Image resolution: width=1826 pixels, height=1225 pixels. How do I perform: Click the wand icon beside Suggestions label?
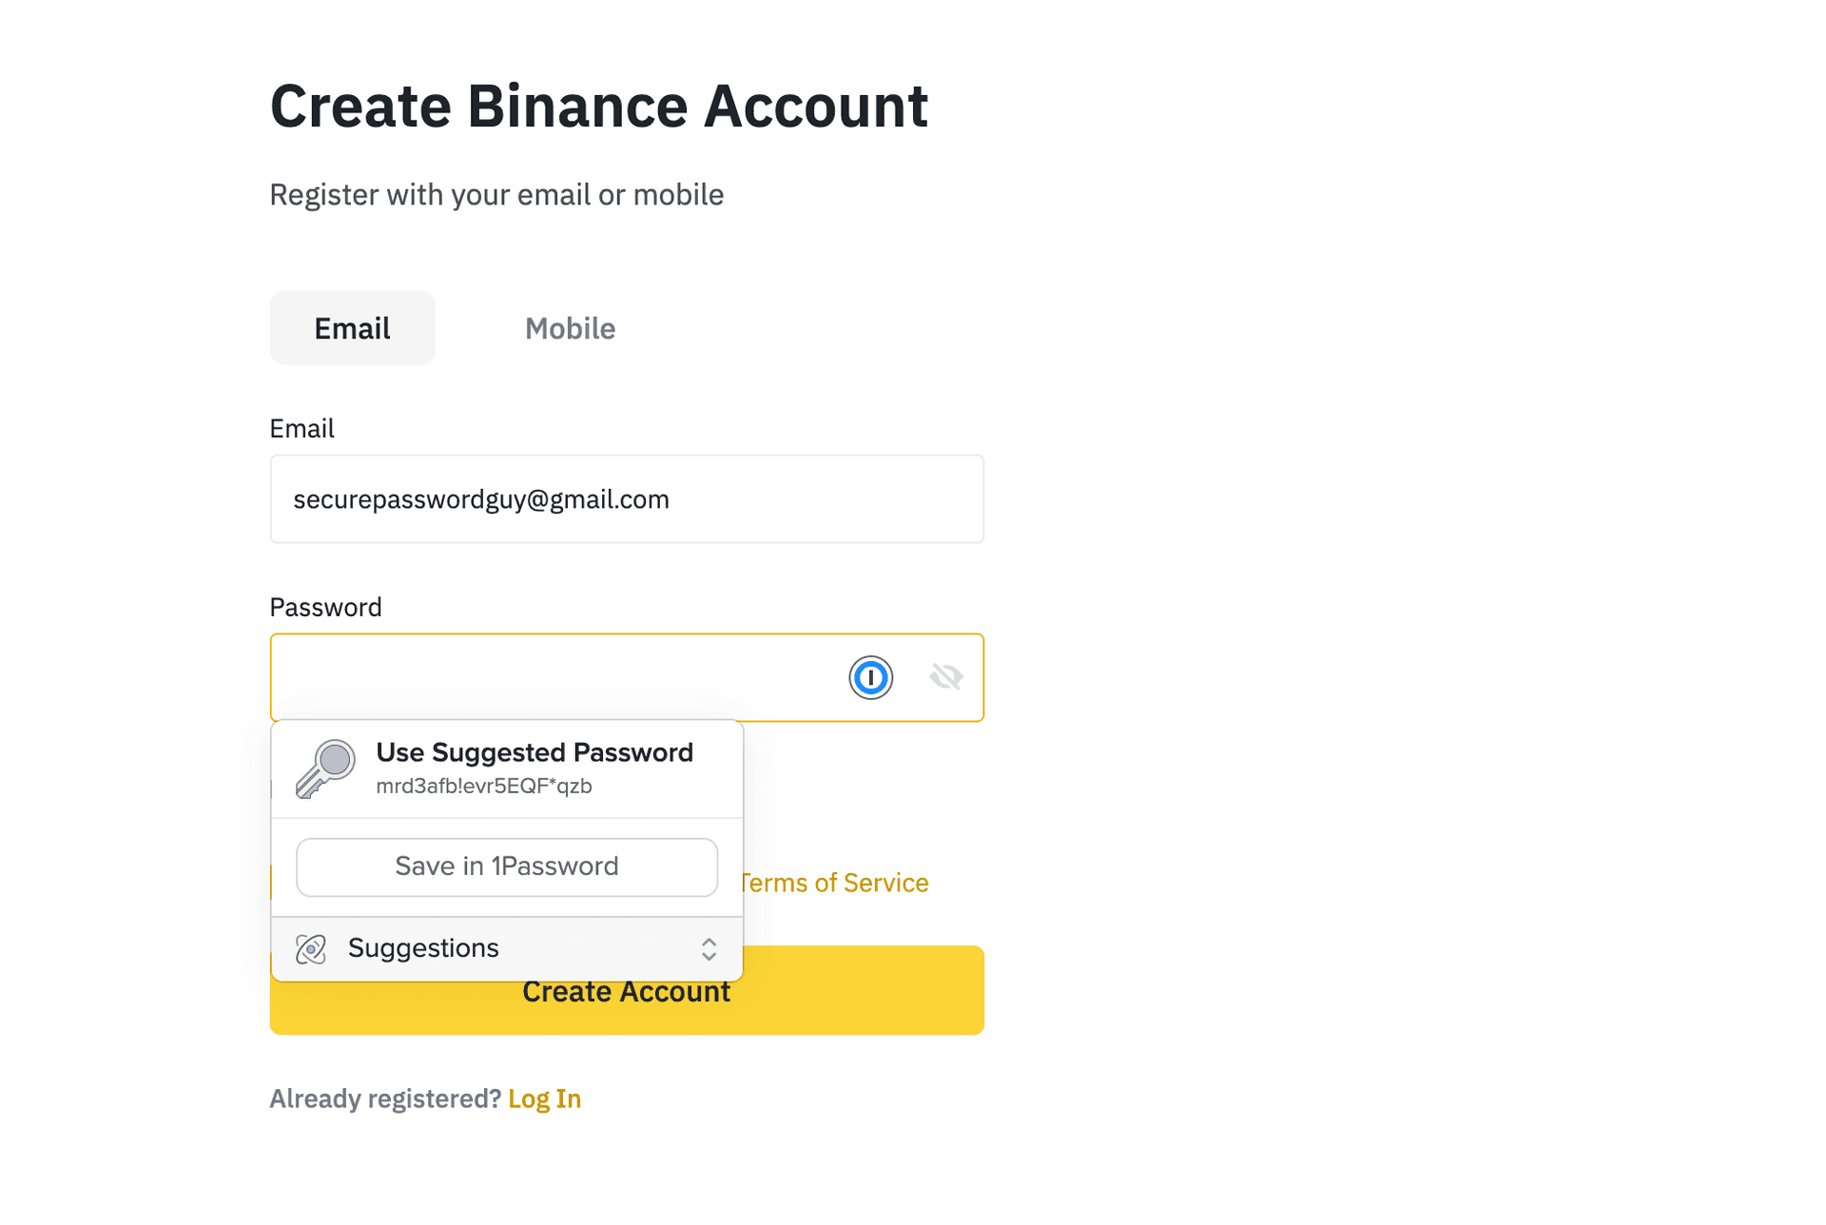tap(312, 947)
